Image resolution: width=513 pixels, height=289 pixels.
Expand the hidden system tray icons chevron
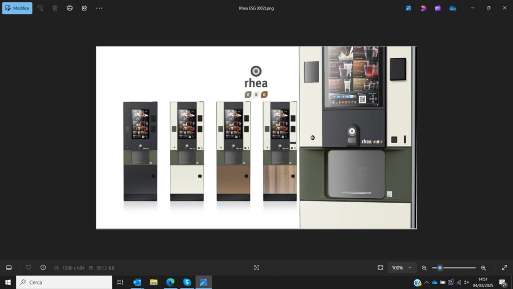pyautogui.click(x=426, y=282)
